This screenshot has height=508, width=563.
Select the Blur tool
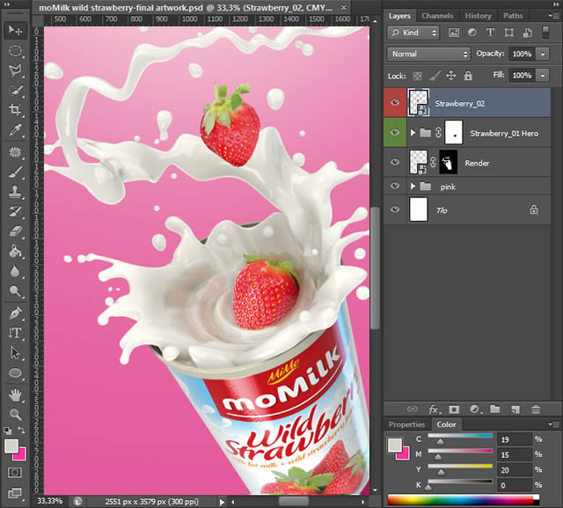(15, 271)
